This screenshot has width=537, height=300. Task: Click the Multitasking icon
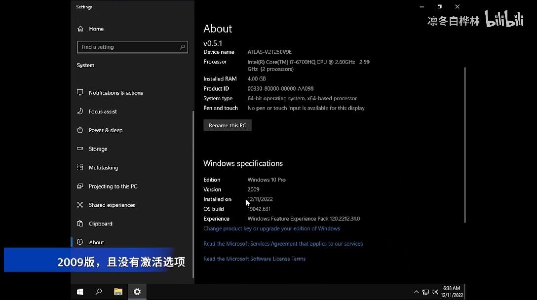click(x=80, y=167)
